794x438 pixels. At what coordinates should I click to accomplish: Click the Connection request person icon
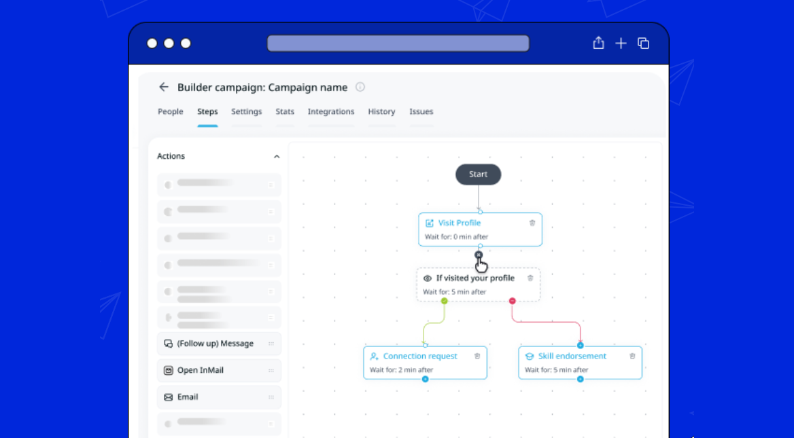pyautogui.click(x=374, y=356)
